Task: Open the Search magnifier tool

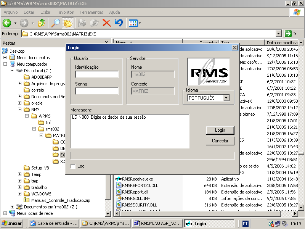Action: point(55,23)
